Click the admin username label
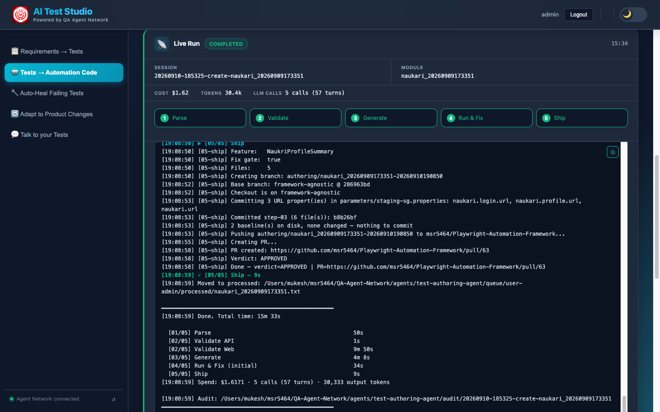The height and width of the screenshot is (412, 660). click(550, 15)
